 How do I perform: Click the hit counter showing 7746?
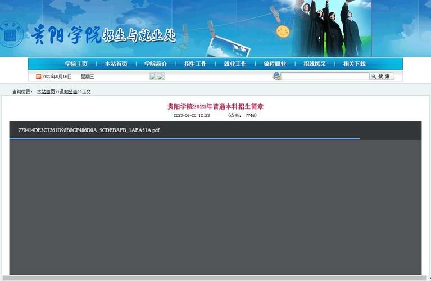point(242,115)
